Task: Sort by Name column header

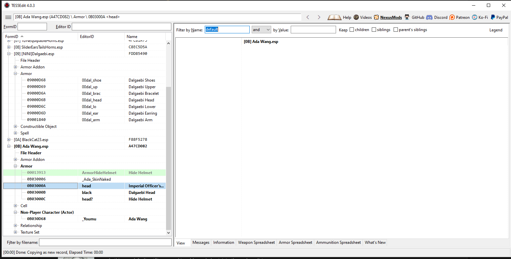Action: click(145, 37)
